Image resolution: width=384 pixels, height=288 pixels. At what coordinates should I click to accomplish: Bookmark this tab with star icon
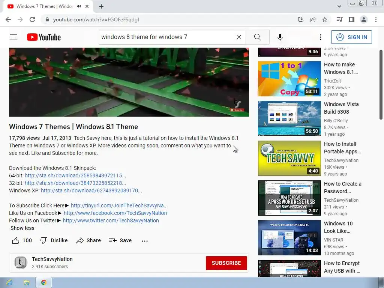325,19
